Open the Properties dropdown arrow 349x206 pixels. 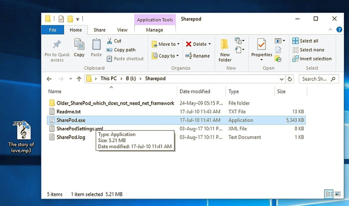(x=261, y=60)
